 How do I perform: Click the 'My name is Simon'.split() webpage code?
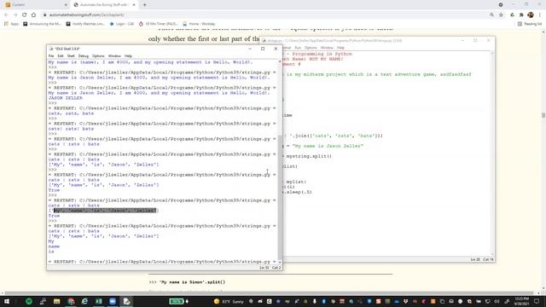[192, 282]
